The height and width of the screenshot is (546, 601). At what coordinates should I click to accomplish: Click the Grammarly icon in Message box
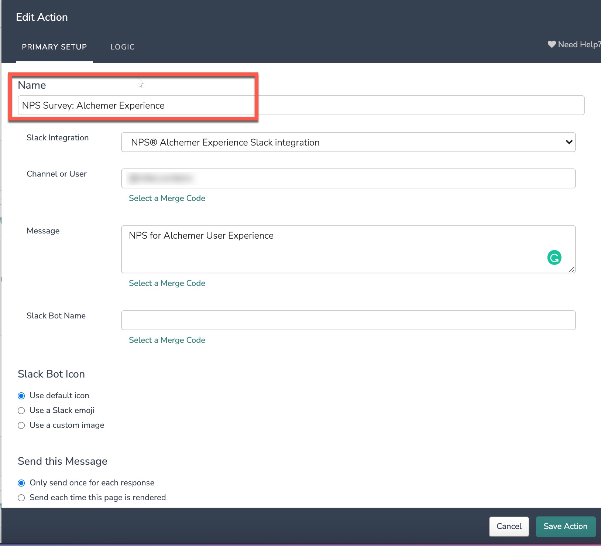[x=554, y=257]
